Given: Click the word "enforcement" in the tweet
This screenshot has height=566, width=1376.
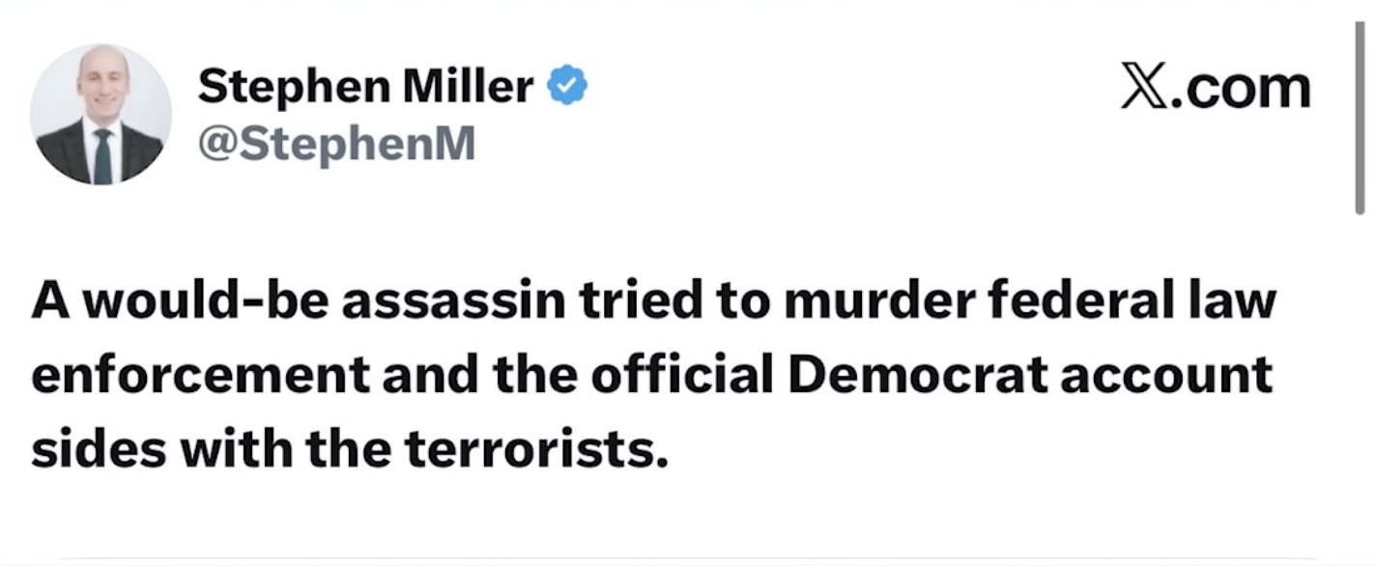Looking at the screenshot, I should tap(201, 376).
